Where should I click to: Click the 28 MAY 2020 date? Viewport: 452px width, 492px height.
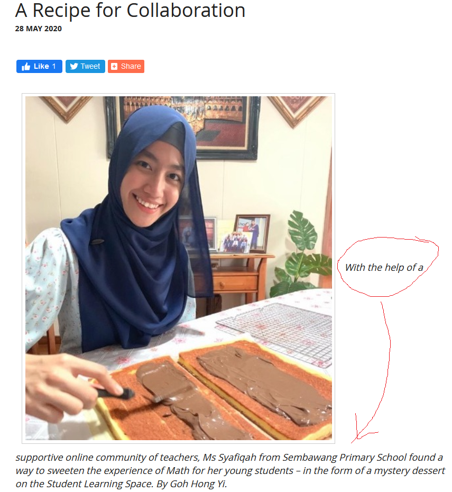tap(38, 29)
